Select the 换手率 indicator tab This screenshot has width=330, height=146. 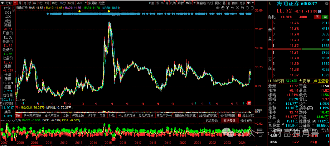(x=92, y=115)
